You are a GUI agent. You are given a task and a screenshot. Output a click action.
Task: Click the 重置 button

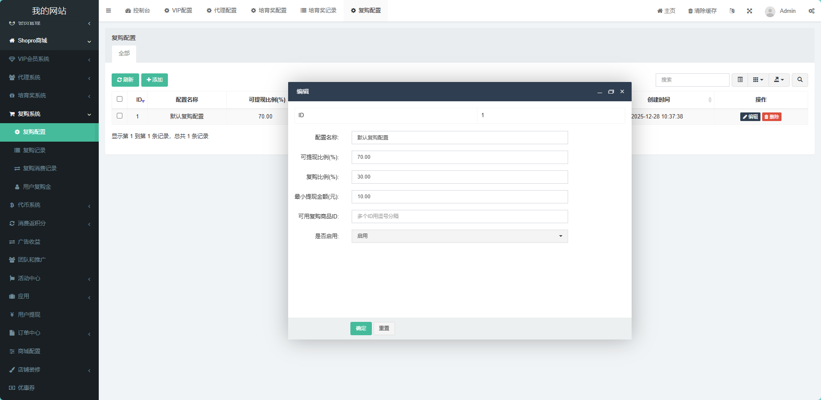pyautogui.click(x=384, y=328)
